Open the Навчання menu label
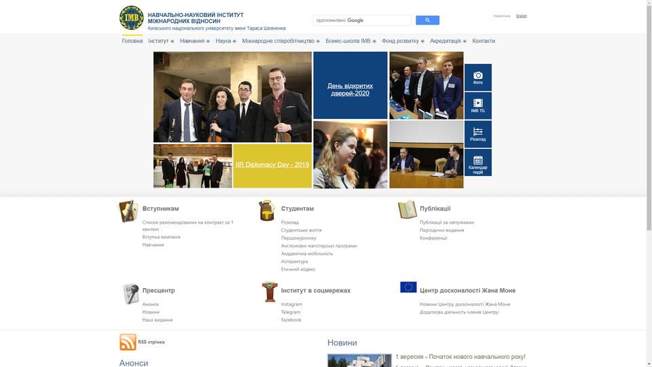Screen dimensions: 652x367 192,41
